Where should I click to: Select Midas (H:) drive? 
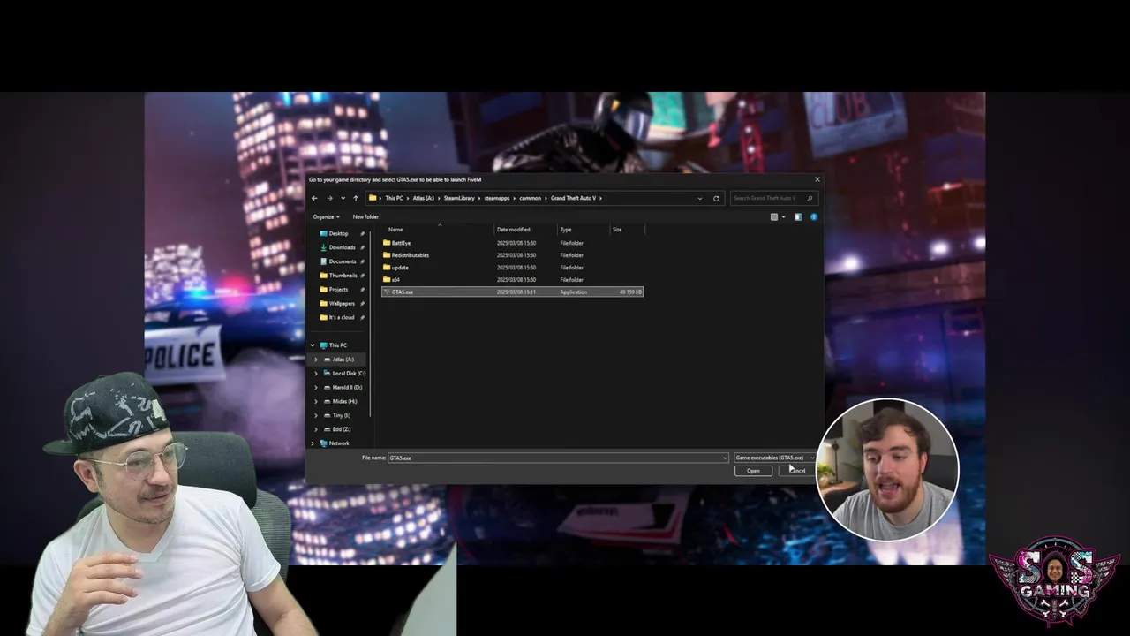(x=344, y=401)
